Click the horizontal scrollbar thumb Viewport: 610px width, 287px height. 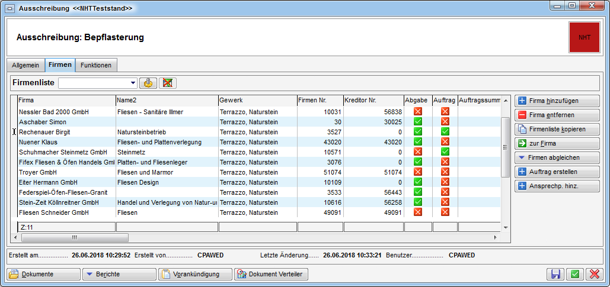[74, 237]
